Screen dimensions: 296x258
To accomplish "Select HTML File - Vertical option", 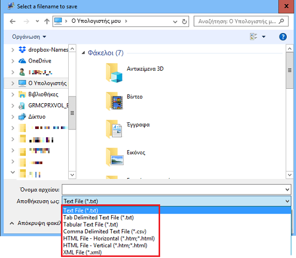I will point(105,246).
